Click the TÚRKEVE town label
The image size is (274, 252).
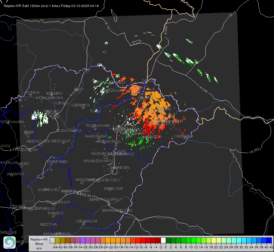point(55,213)
